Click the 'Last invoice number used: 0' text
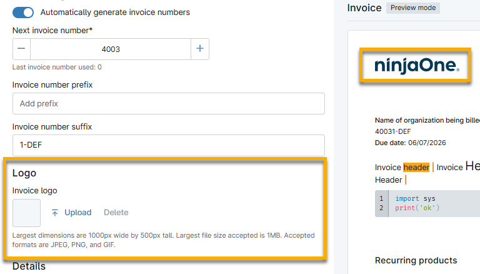Image resolution: width=480 pixels, height=274 pixels. coord(57,67)
